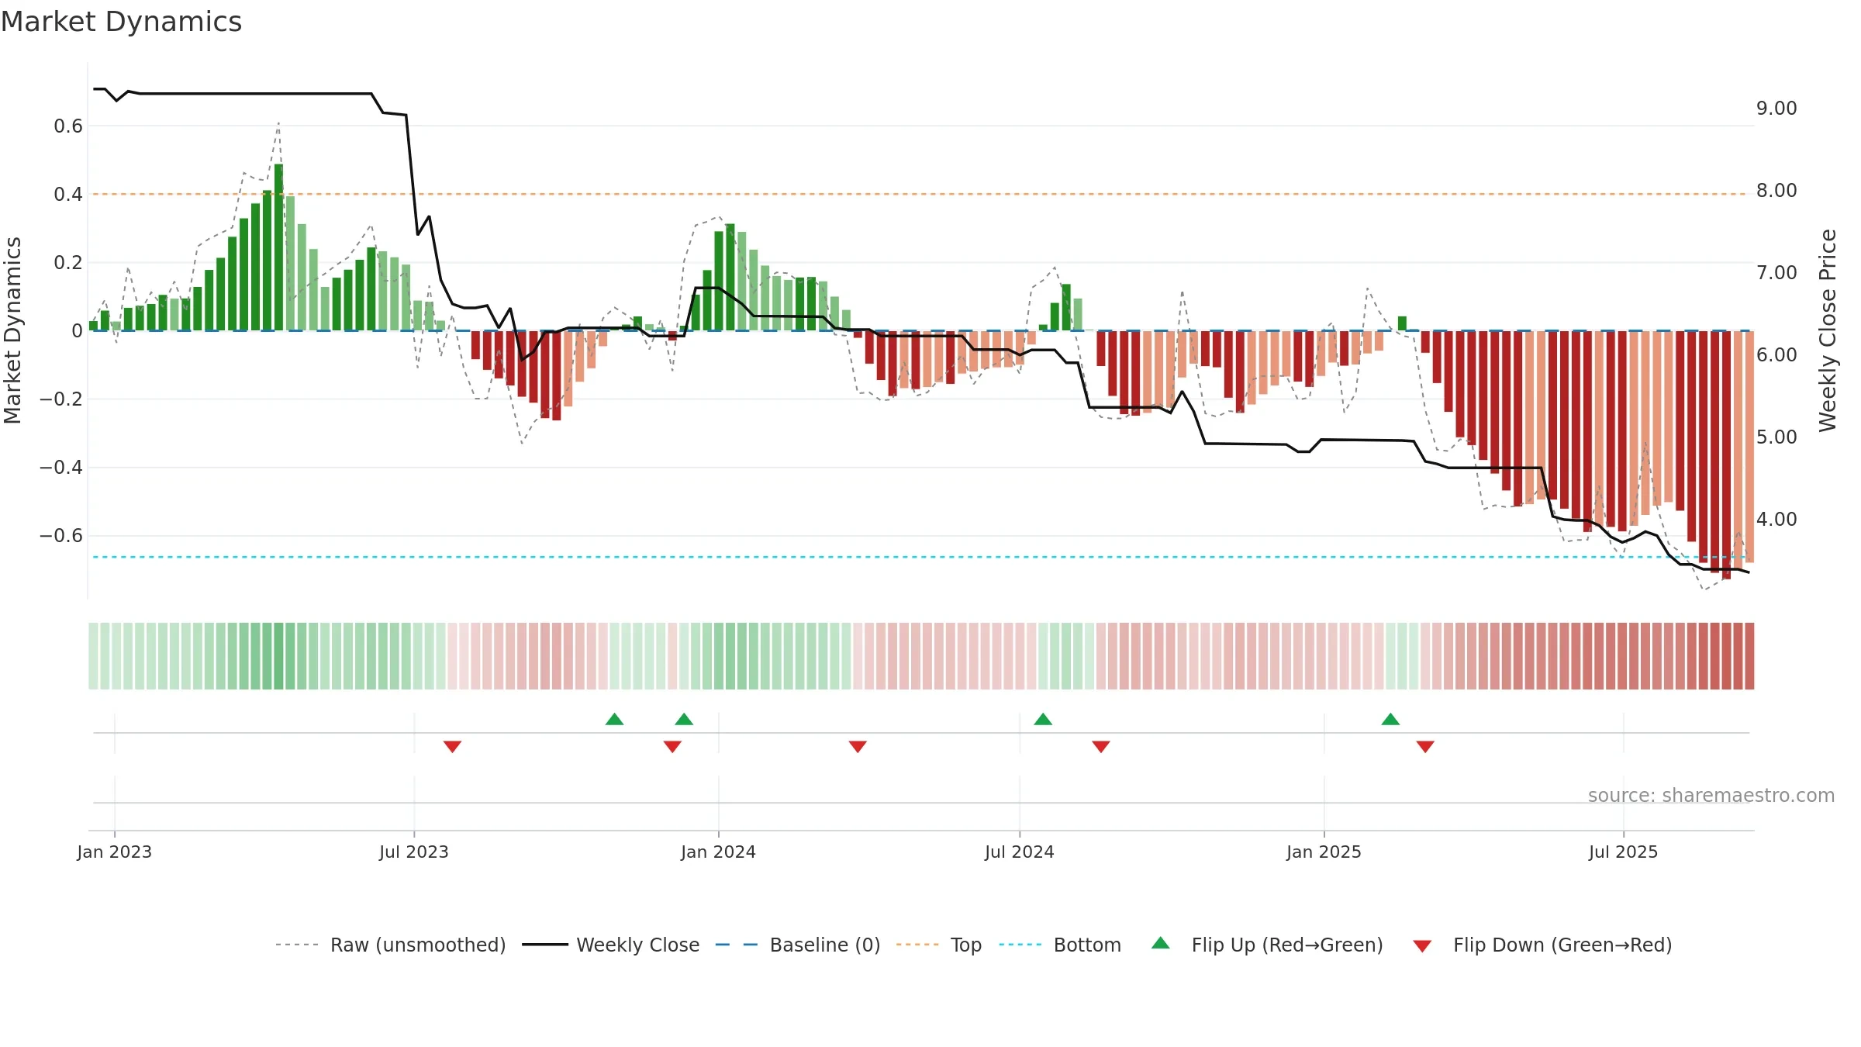
Task: Click the 0.4 left axis tick label
Action: coord(68,194)
